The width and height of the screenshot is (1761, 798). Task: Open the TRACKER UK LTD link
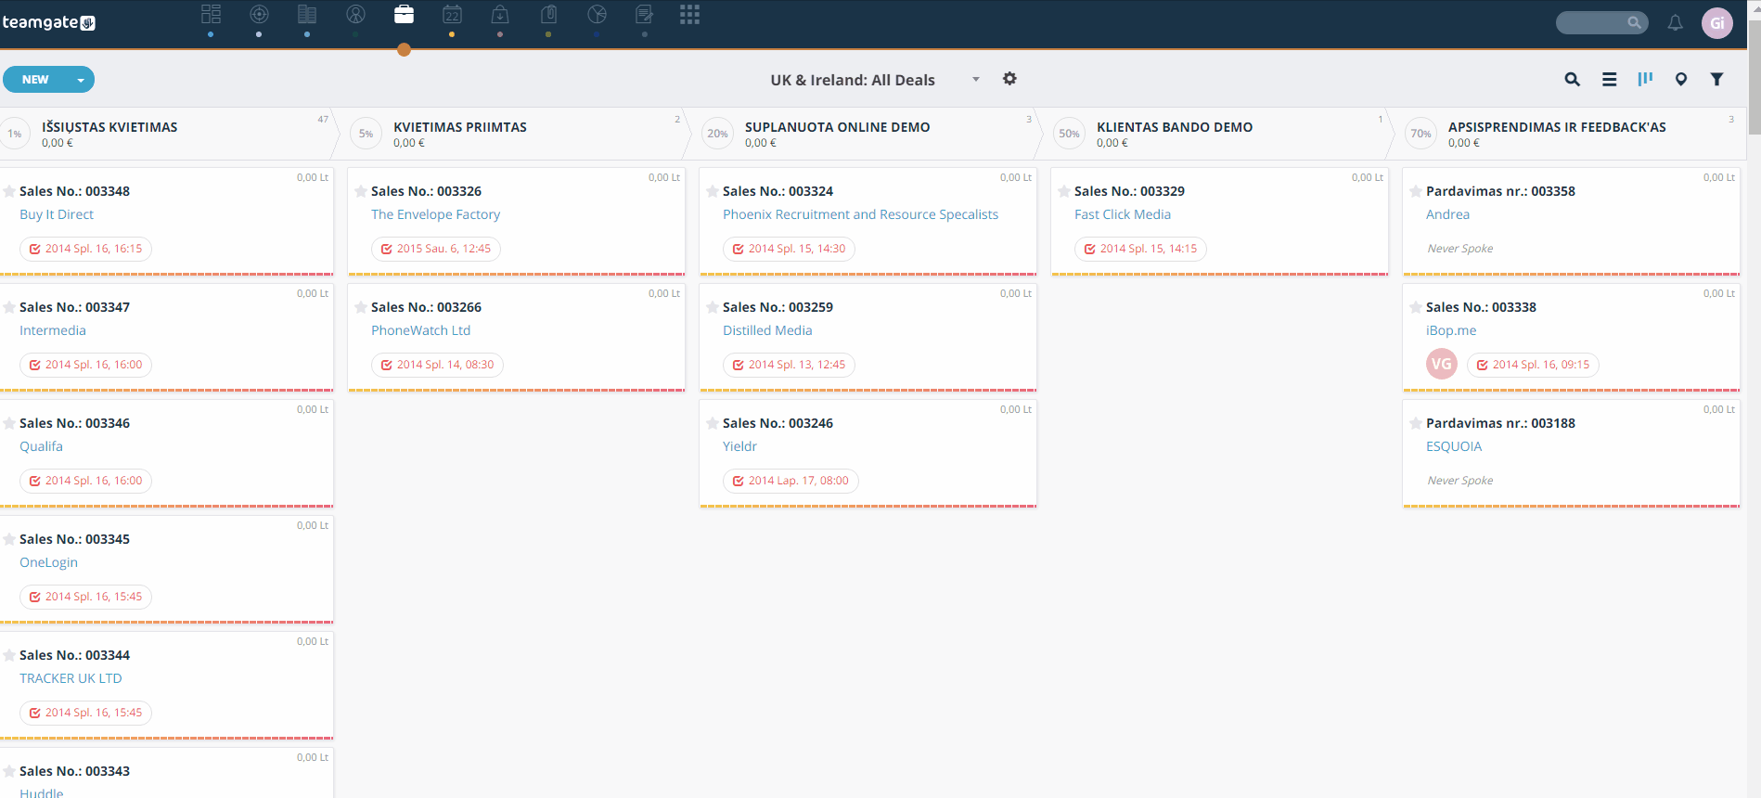(x=71, y=678)
